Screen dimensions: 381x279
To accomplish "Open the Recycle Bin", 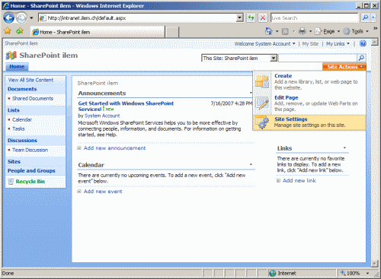I will pos(30,182).
